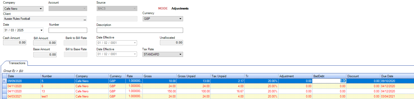Sort by the Currency column header

(x=117, y=76)
